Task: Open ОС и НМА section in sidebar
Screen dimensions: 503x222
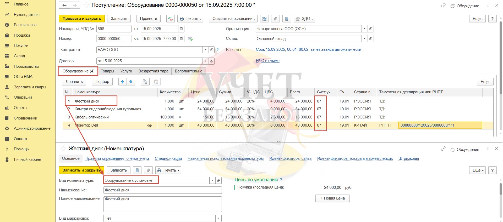Action: pos(23,77)
